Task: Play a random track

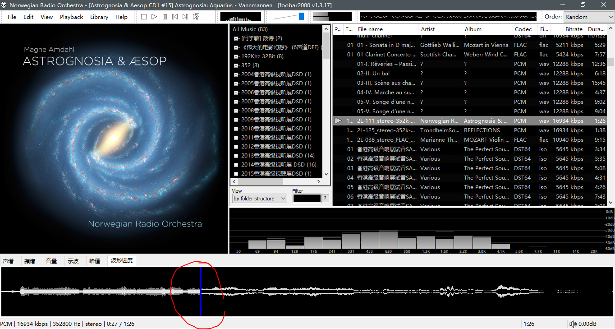Action: tap(196, 17)
